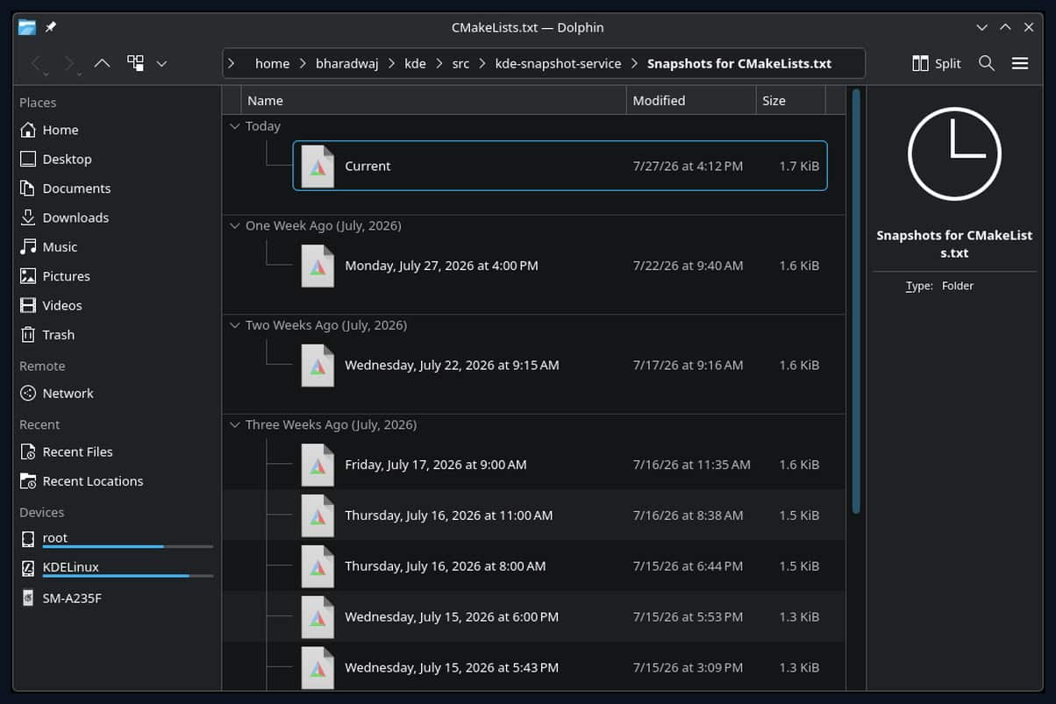
Task: Open Documents in the Places panel
Action: click(116, 188)
